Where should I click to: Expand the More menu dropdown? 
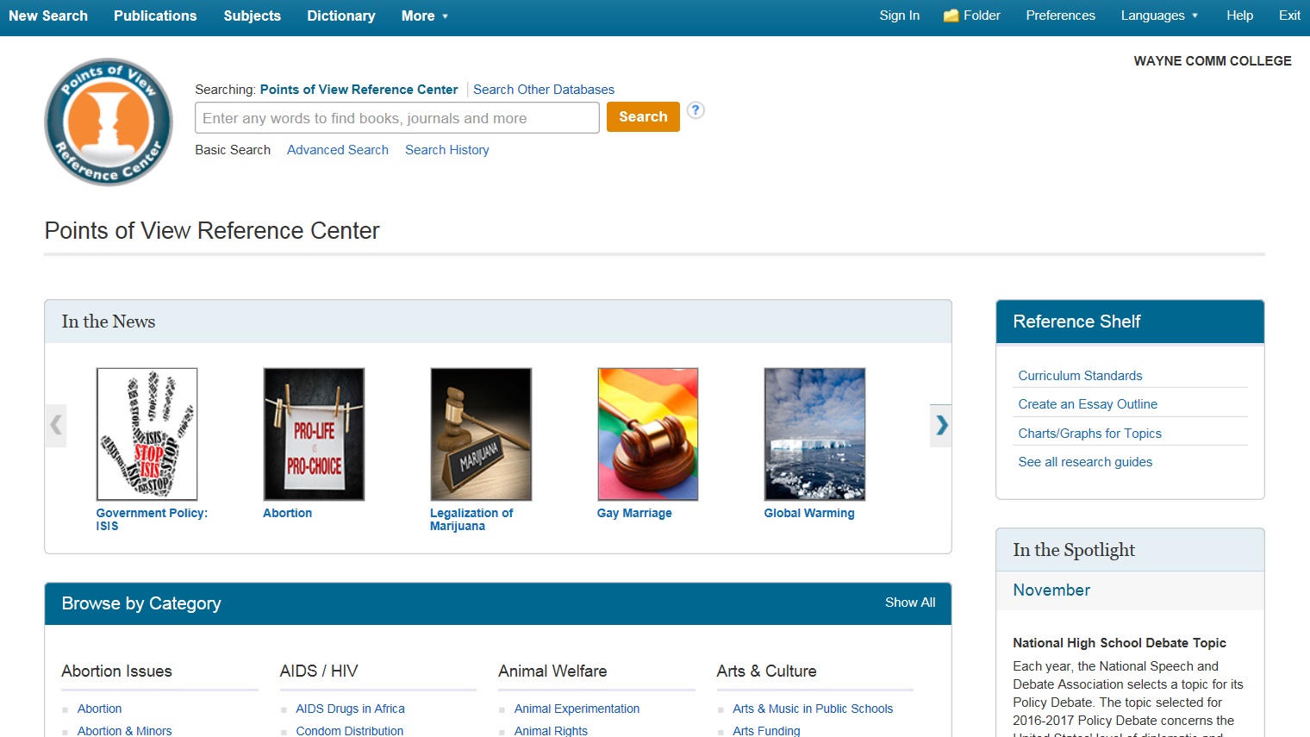pos(425,16)
